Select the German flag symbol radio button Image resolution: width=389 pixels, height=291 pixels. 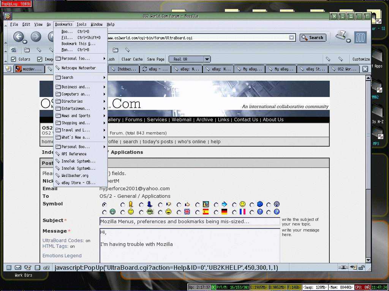217,212
